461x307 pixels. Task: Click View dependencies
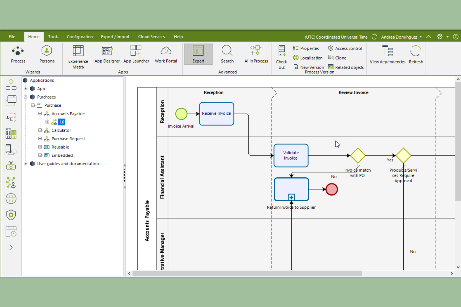pos(387,55)
